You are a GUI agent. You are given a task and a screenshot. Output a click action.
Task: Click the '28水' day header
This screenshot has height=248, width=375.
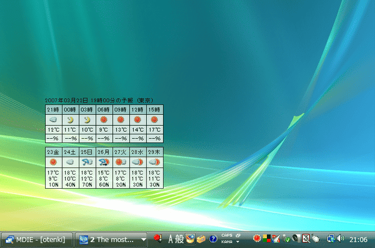pyautogui.click(x=137, y=152)
